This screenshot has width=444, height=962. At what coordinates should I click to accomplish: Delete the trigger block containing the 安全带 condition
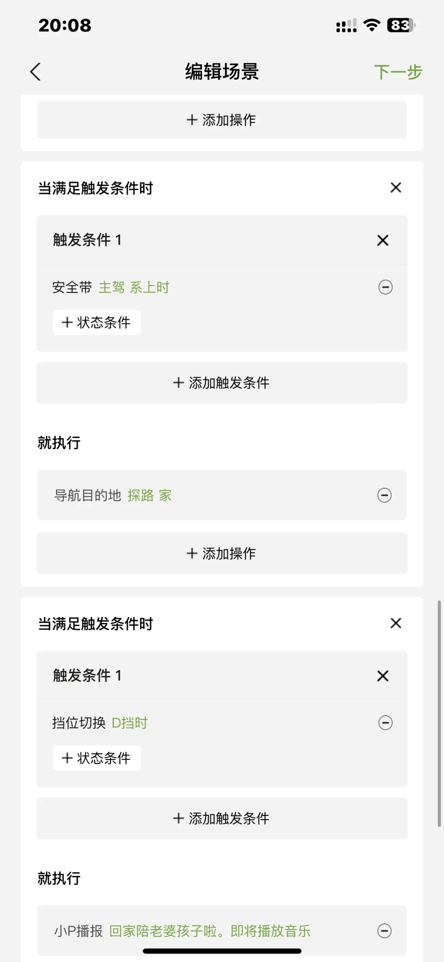(x=396, y=188)
